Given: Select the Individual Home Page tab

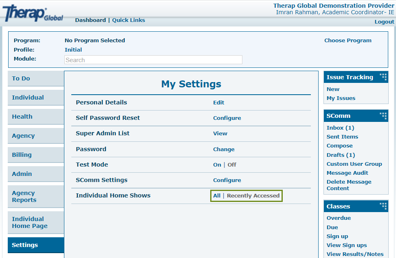Looking at the screenshot, I should point(36,223).
